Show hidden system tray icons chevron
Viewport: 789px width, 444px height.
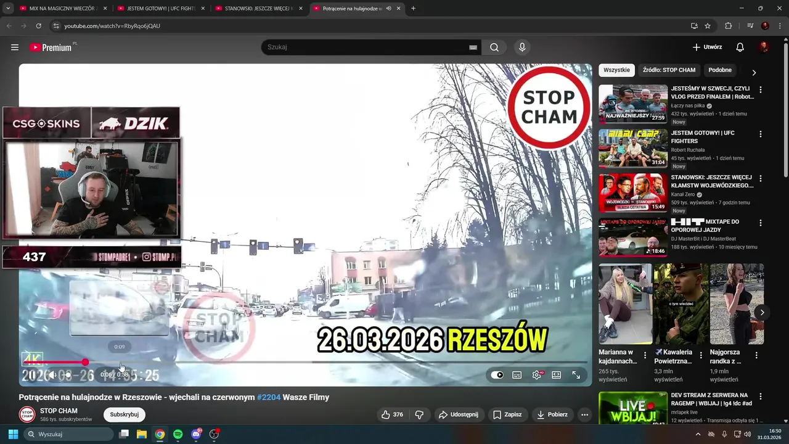click(x=698, y=434)
